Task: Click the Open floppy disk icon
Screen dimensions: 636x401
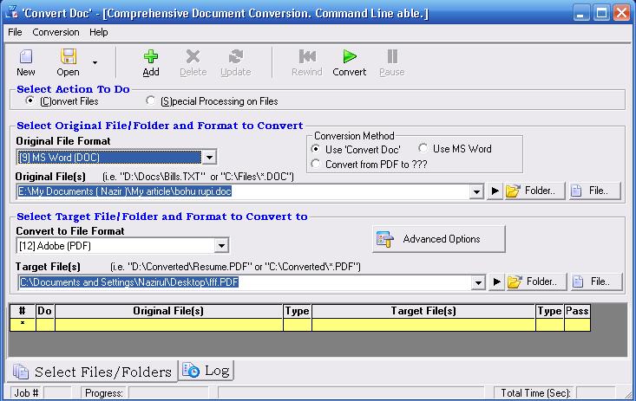Action: click(x=69, y=56)
